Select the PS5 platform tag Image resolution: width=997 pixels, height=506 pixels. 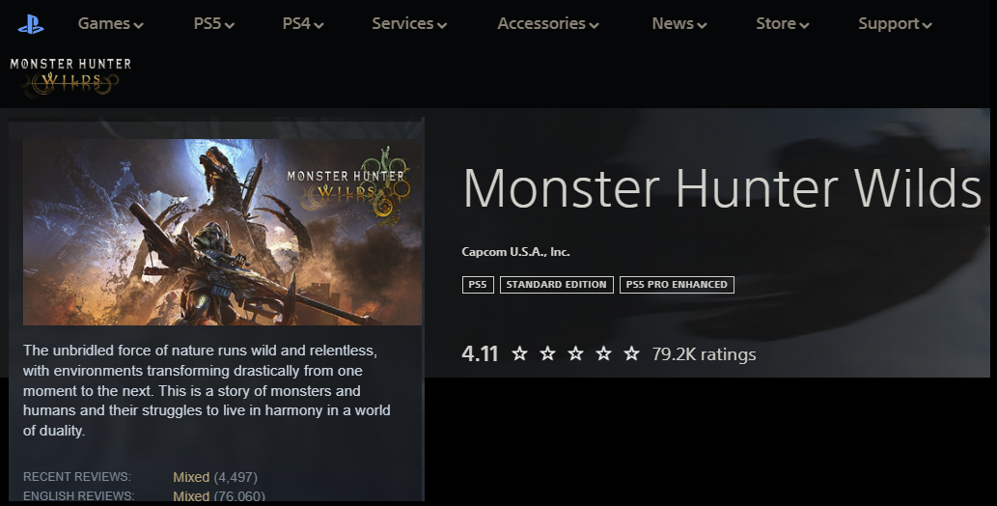[478, 285]
